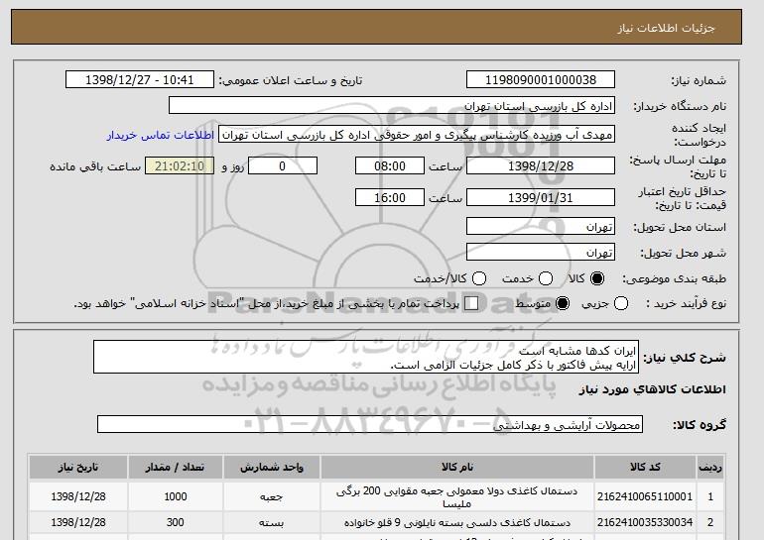Click the buyer name field اداره کل بازرسی استان تهران

pyautogui.click(x=392, y=106)
